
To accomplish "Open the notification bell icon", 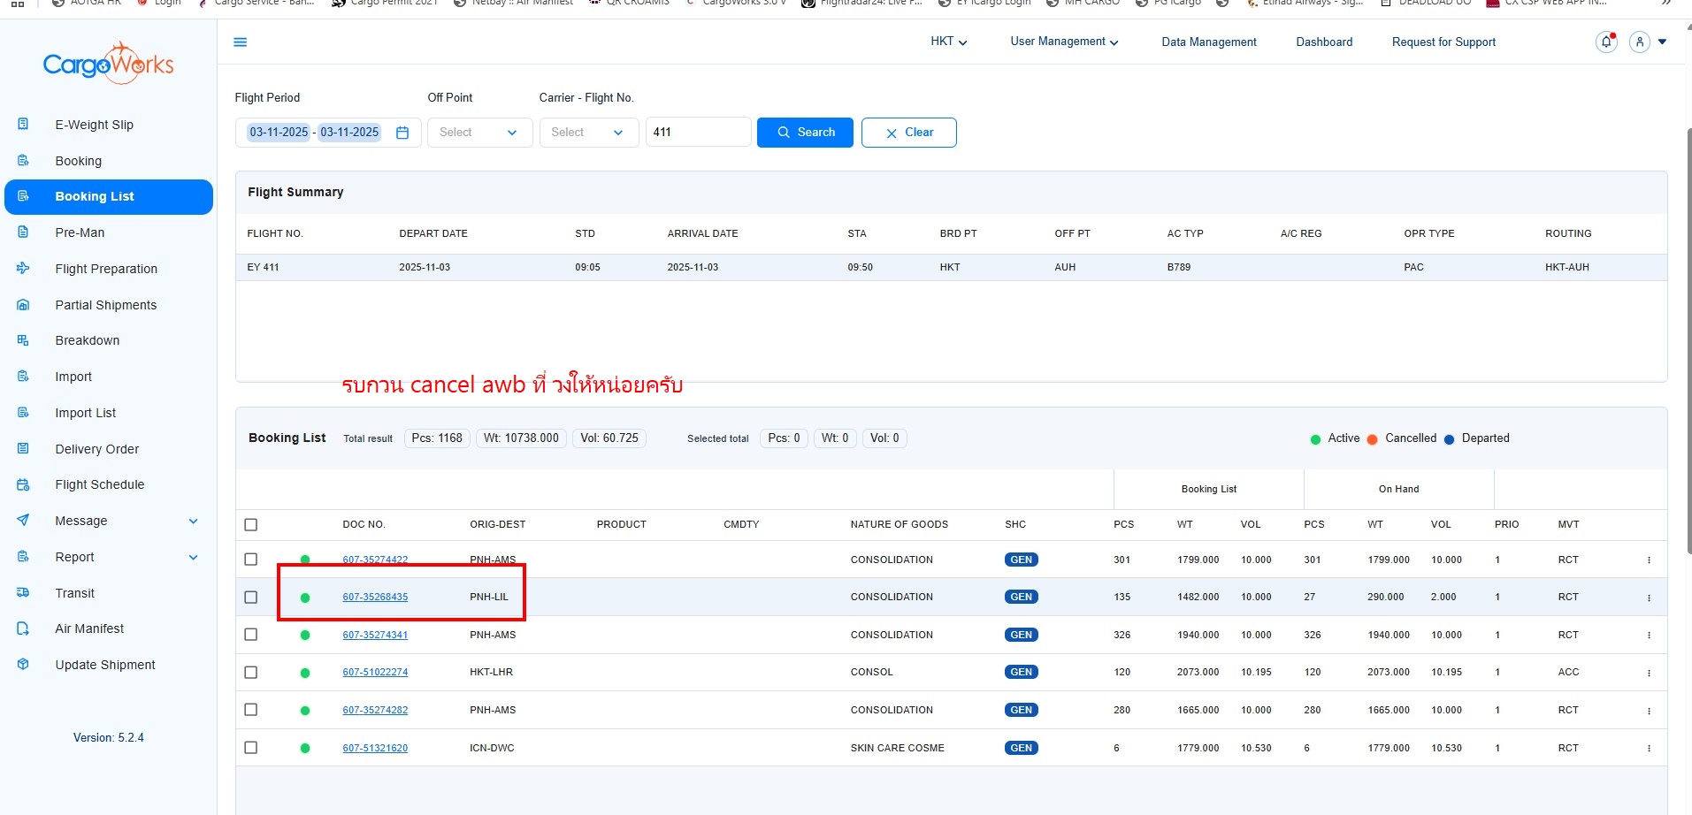I will point(1605,42).
